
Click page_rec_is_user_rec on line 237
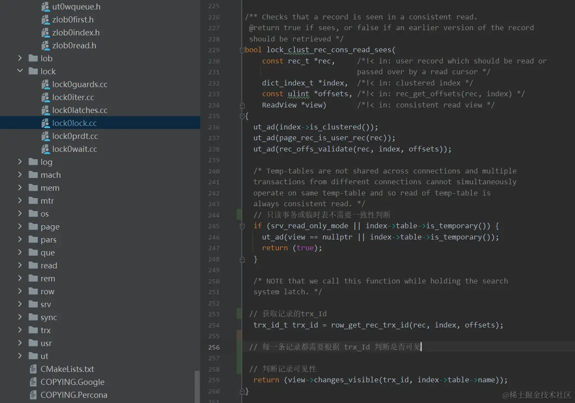coord(322,138)
